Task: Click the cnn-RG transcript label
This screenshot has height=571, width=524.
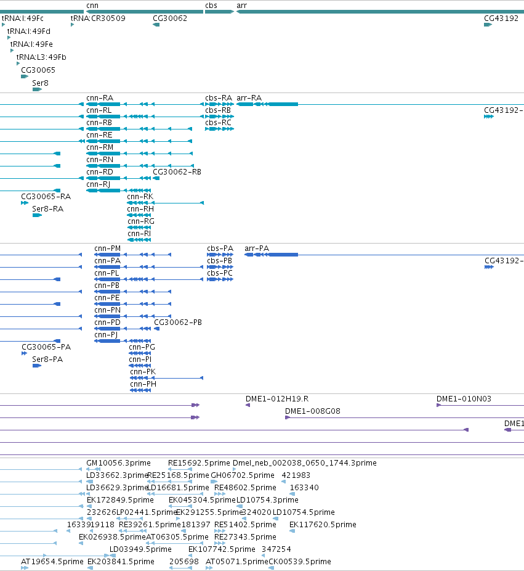Action: pyautogui.click(x=141, y=221)
